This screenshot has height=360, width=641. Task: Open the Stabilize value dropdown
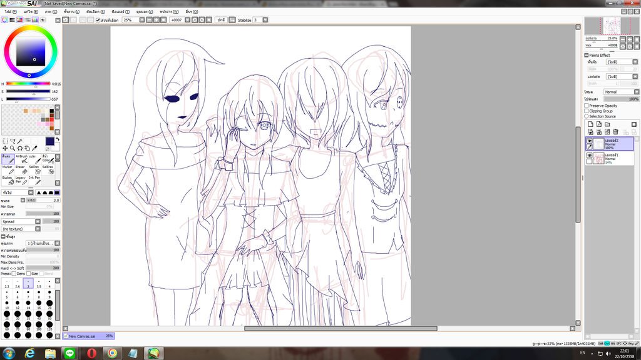(x=265, y=20)
